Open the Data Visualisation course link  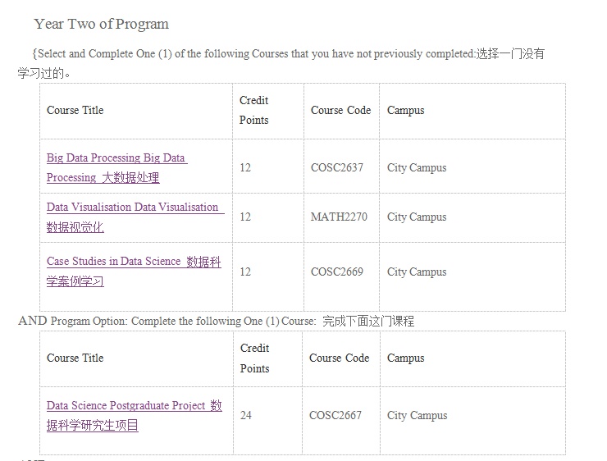click(x=135, y=217)
